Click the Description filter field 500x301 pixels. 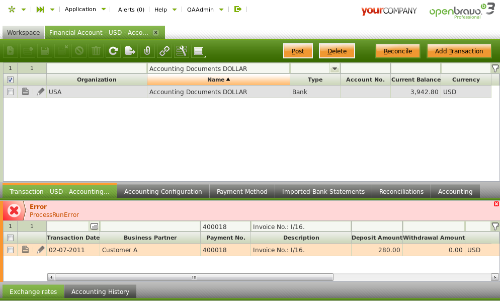click(301, 227)
